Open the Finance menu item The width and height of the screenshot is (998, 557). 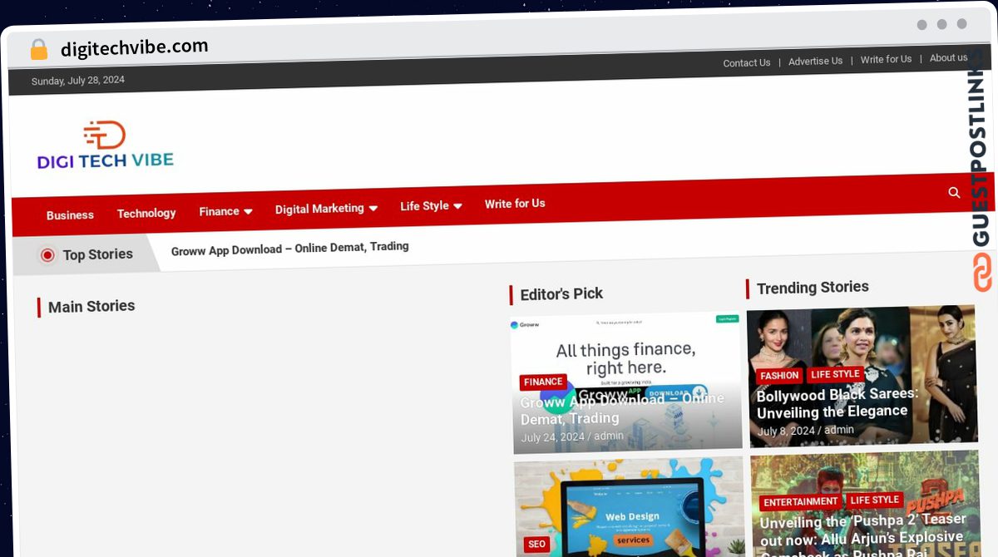219,211
